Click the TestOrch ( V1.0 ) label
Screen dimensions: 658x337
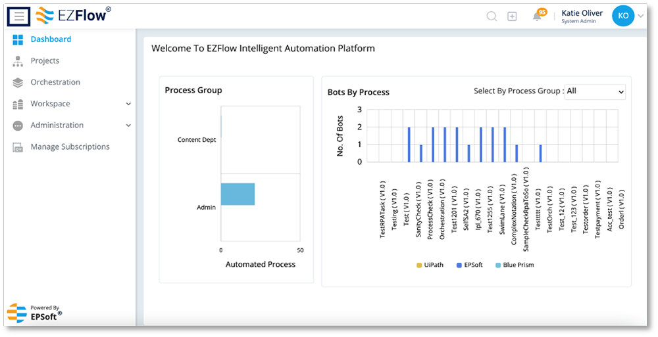(549, 209)
